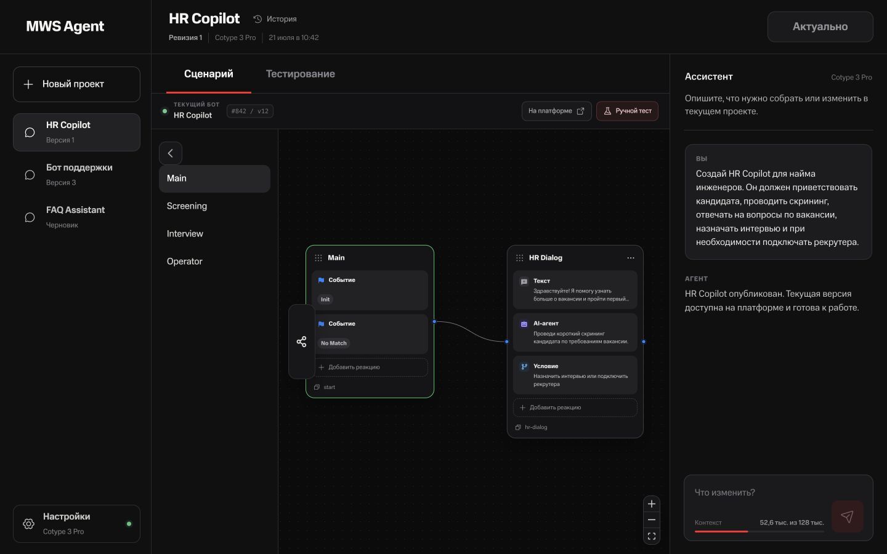Click the Бот поддержки chat bubble icon
This screenshot has height=554, width=887.
30,175
